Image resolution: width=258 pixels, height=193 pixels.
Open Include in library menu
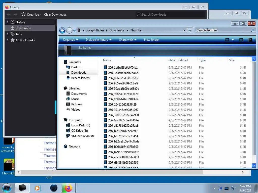(x=99, y=40)
